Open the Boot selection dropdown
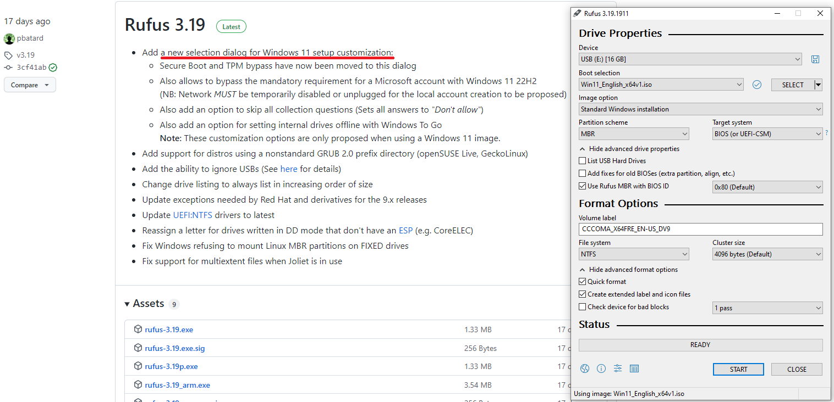Viewport: 834px width, 402px height. coord(661,85)
